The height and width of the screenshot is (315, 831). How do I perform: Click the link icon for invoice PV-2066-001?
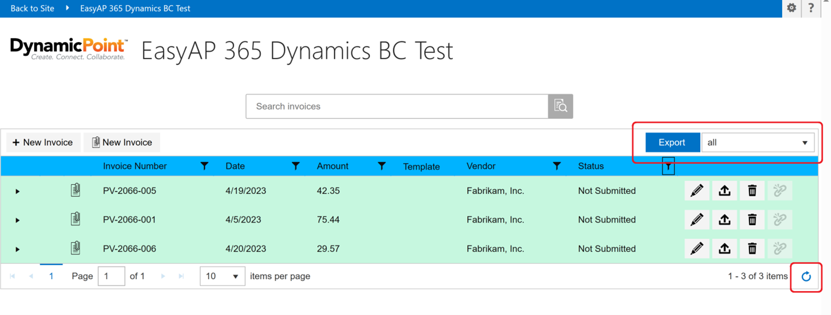point(779,219)
